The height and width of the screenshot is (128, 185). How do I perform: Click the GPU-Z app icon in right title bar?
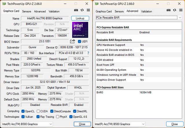(97, 4)
